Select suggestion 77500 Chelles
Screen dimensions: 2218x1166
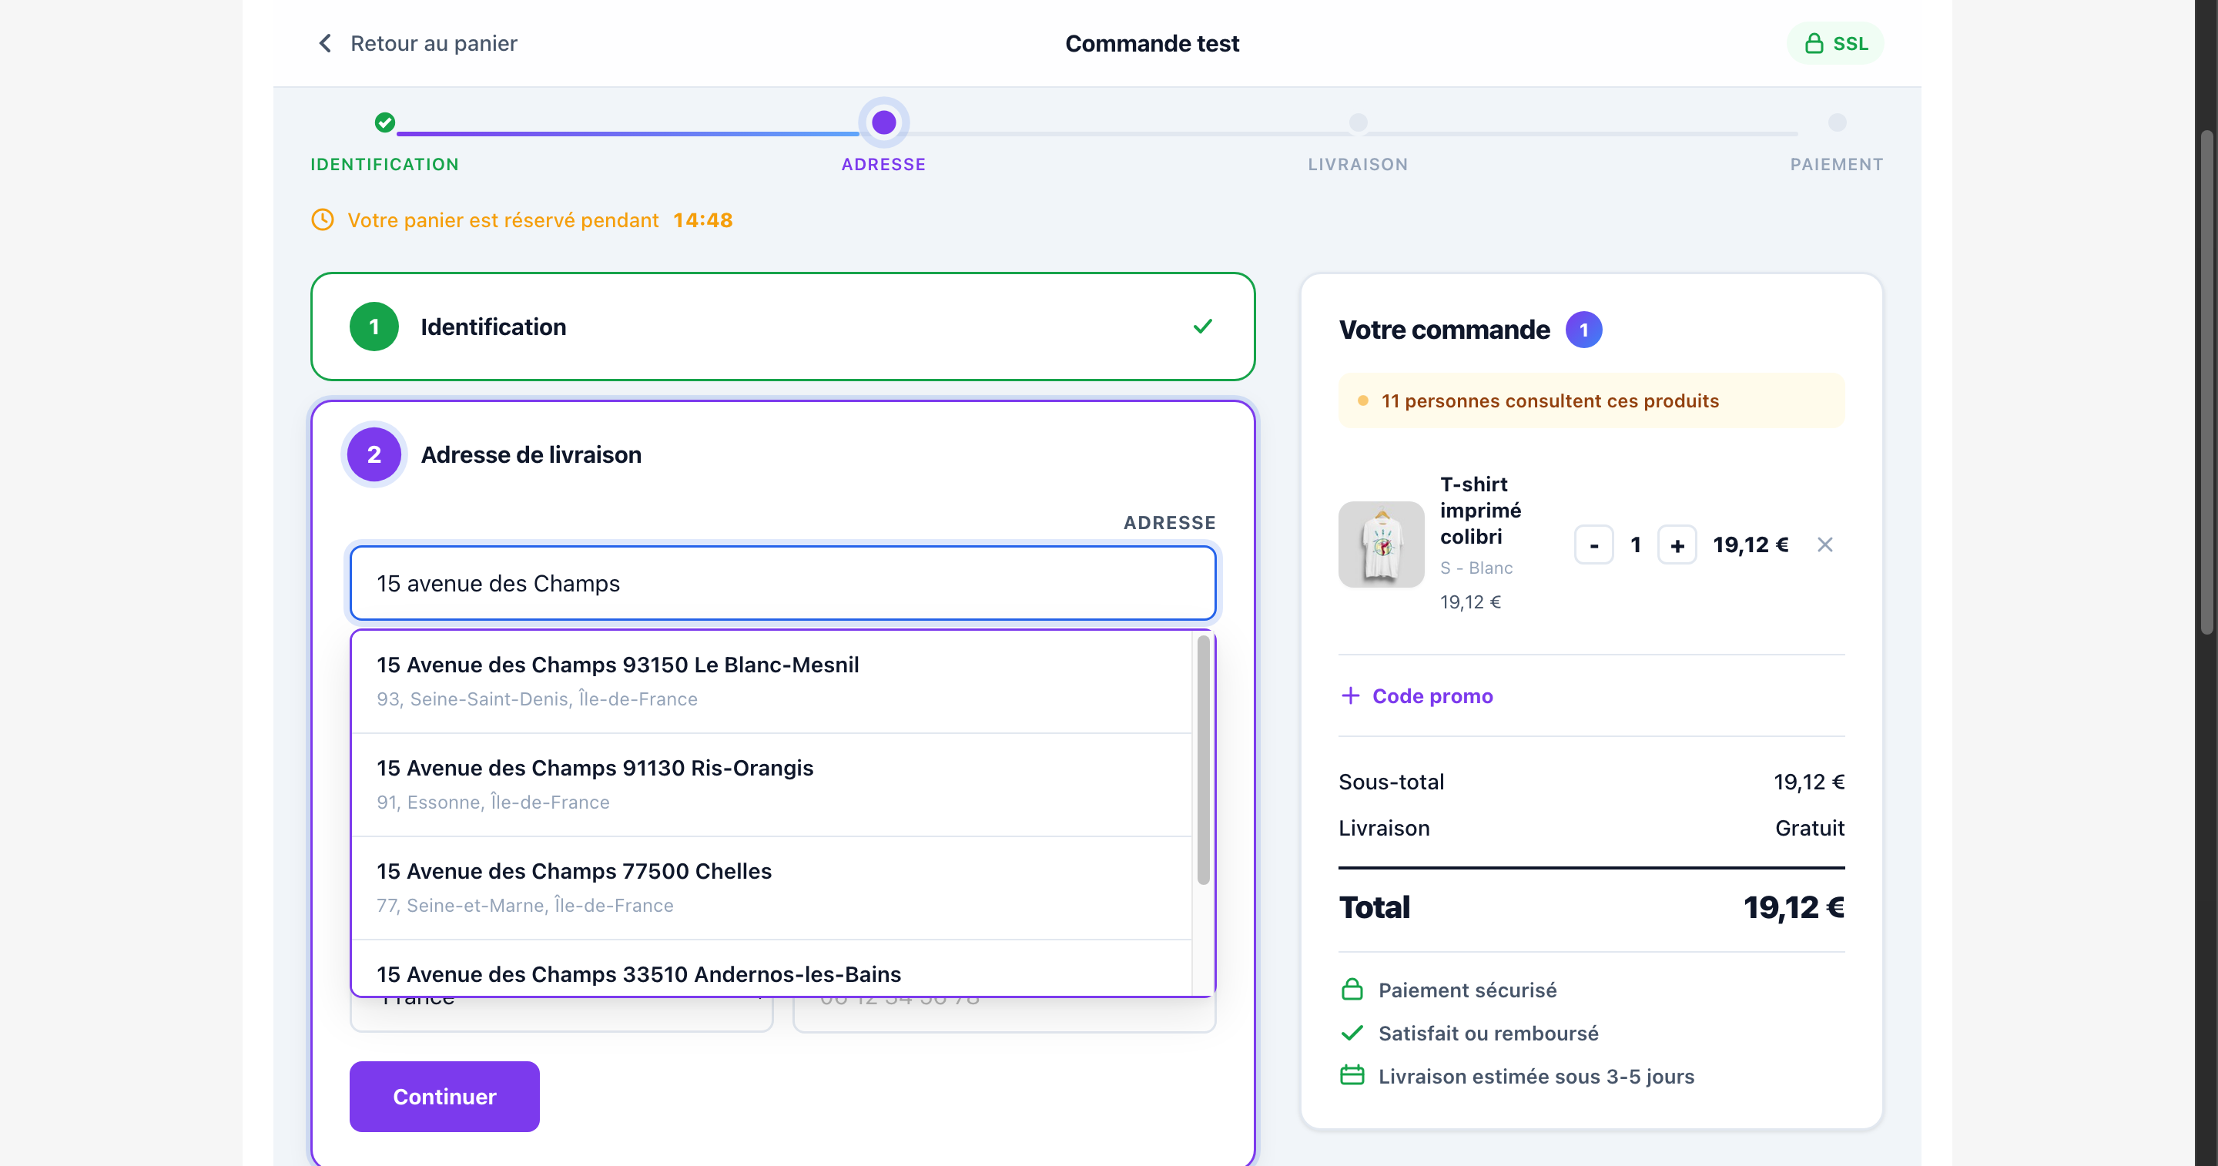click(772, 888)
